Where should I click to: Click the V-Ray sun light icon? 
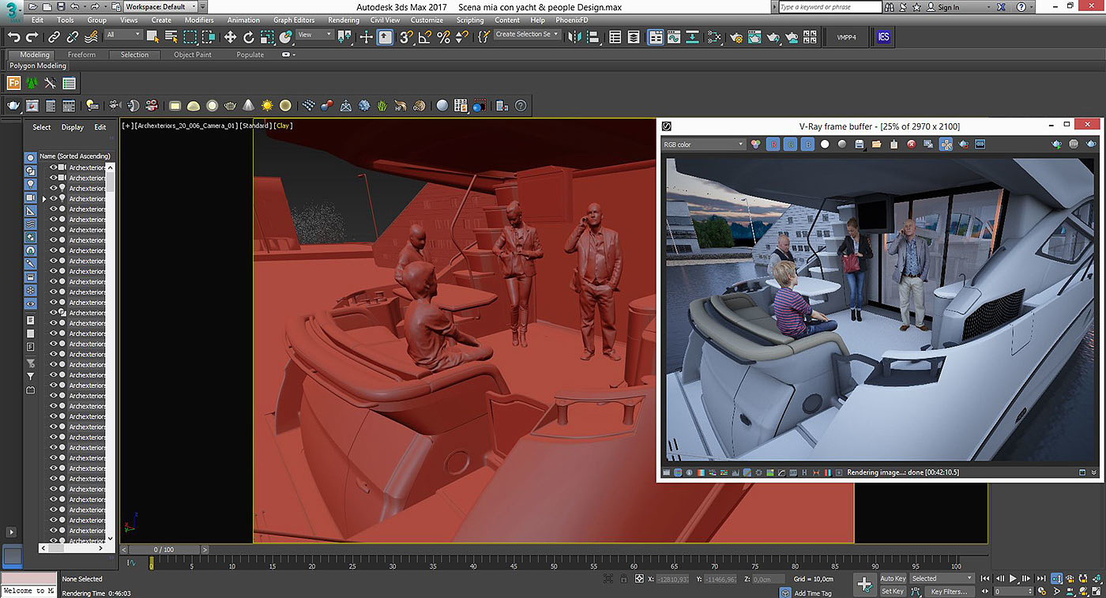[267, 106]
